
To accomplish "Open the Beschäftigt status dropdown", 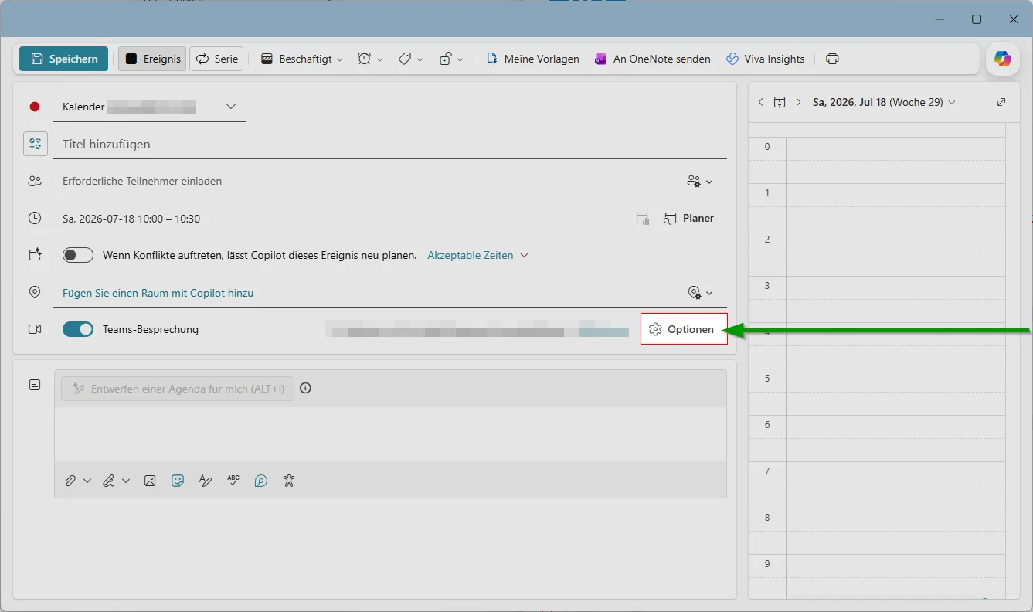I will 301,59.
